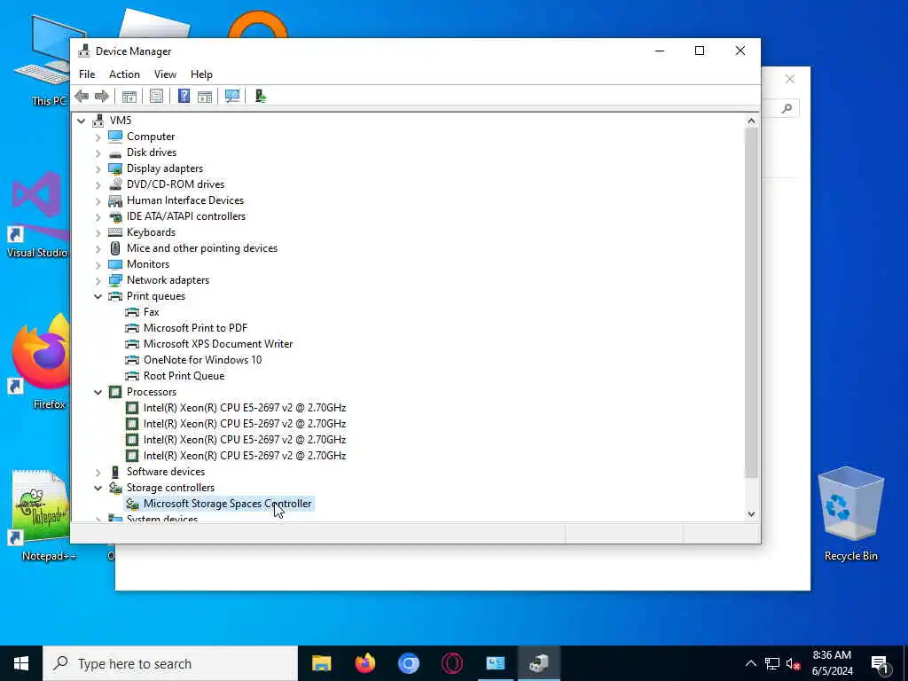
Task: Select the DVD/CD-ROM drives icon
Action: (115, 184)
